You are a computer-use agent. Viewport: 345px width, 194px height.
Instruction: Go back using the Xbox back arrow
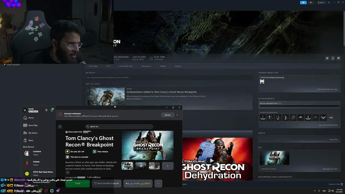click(x=60, y=127)
